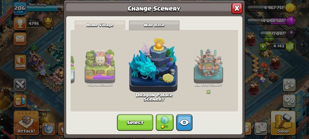The height and width of the screenshot is (139, 309).
Task: Switch to the Home Village tab
Action: coord(100,25)
